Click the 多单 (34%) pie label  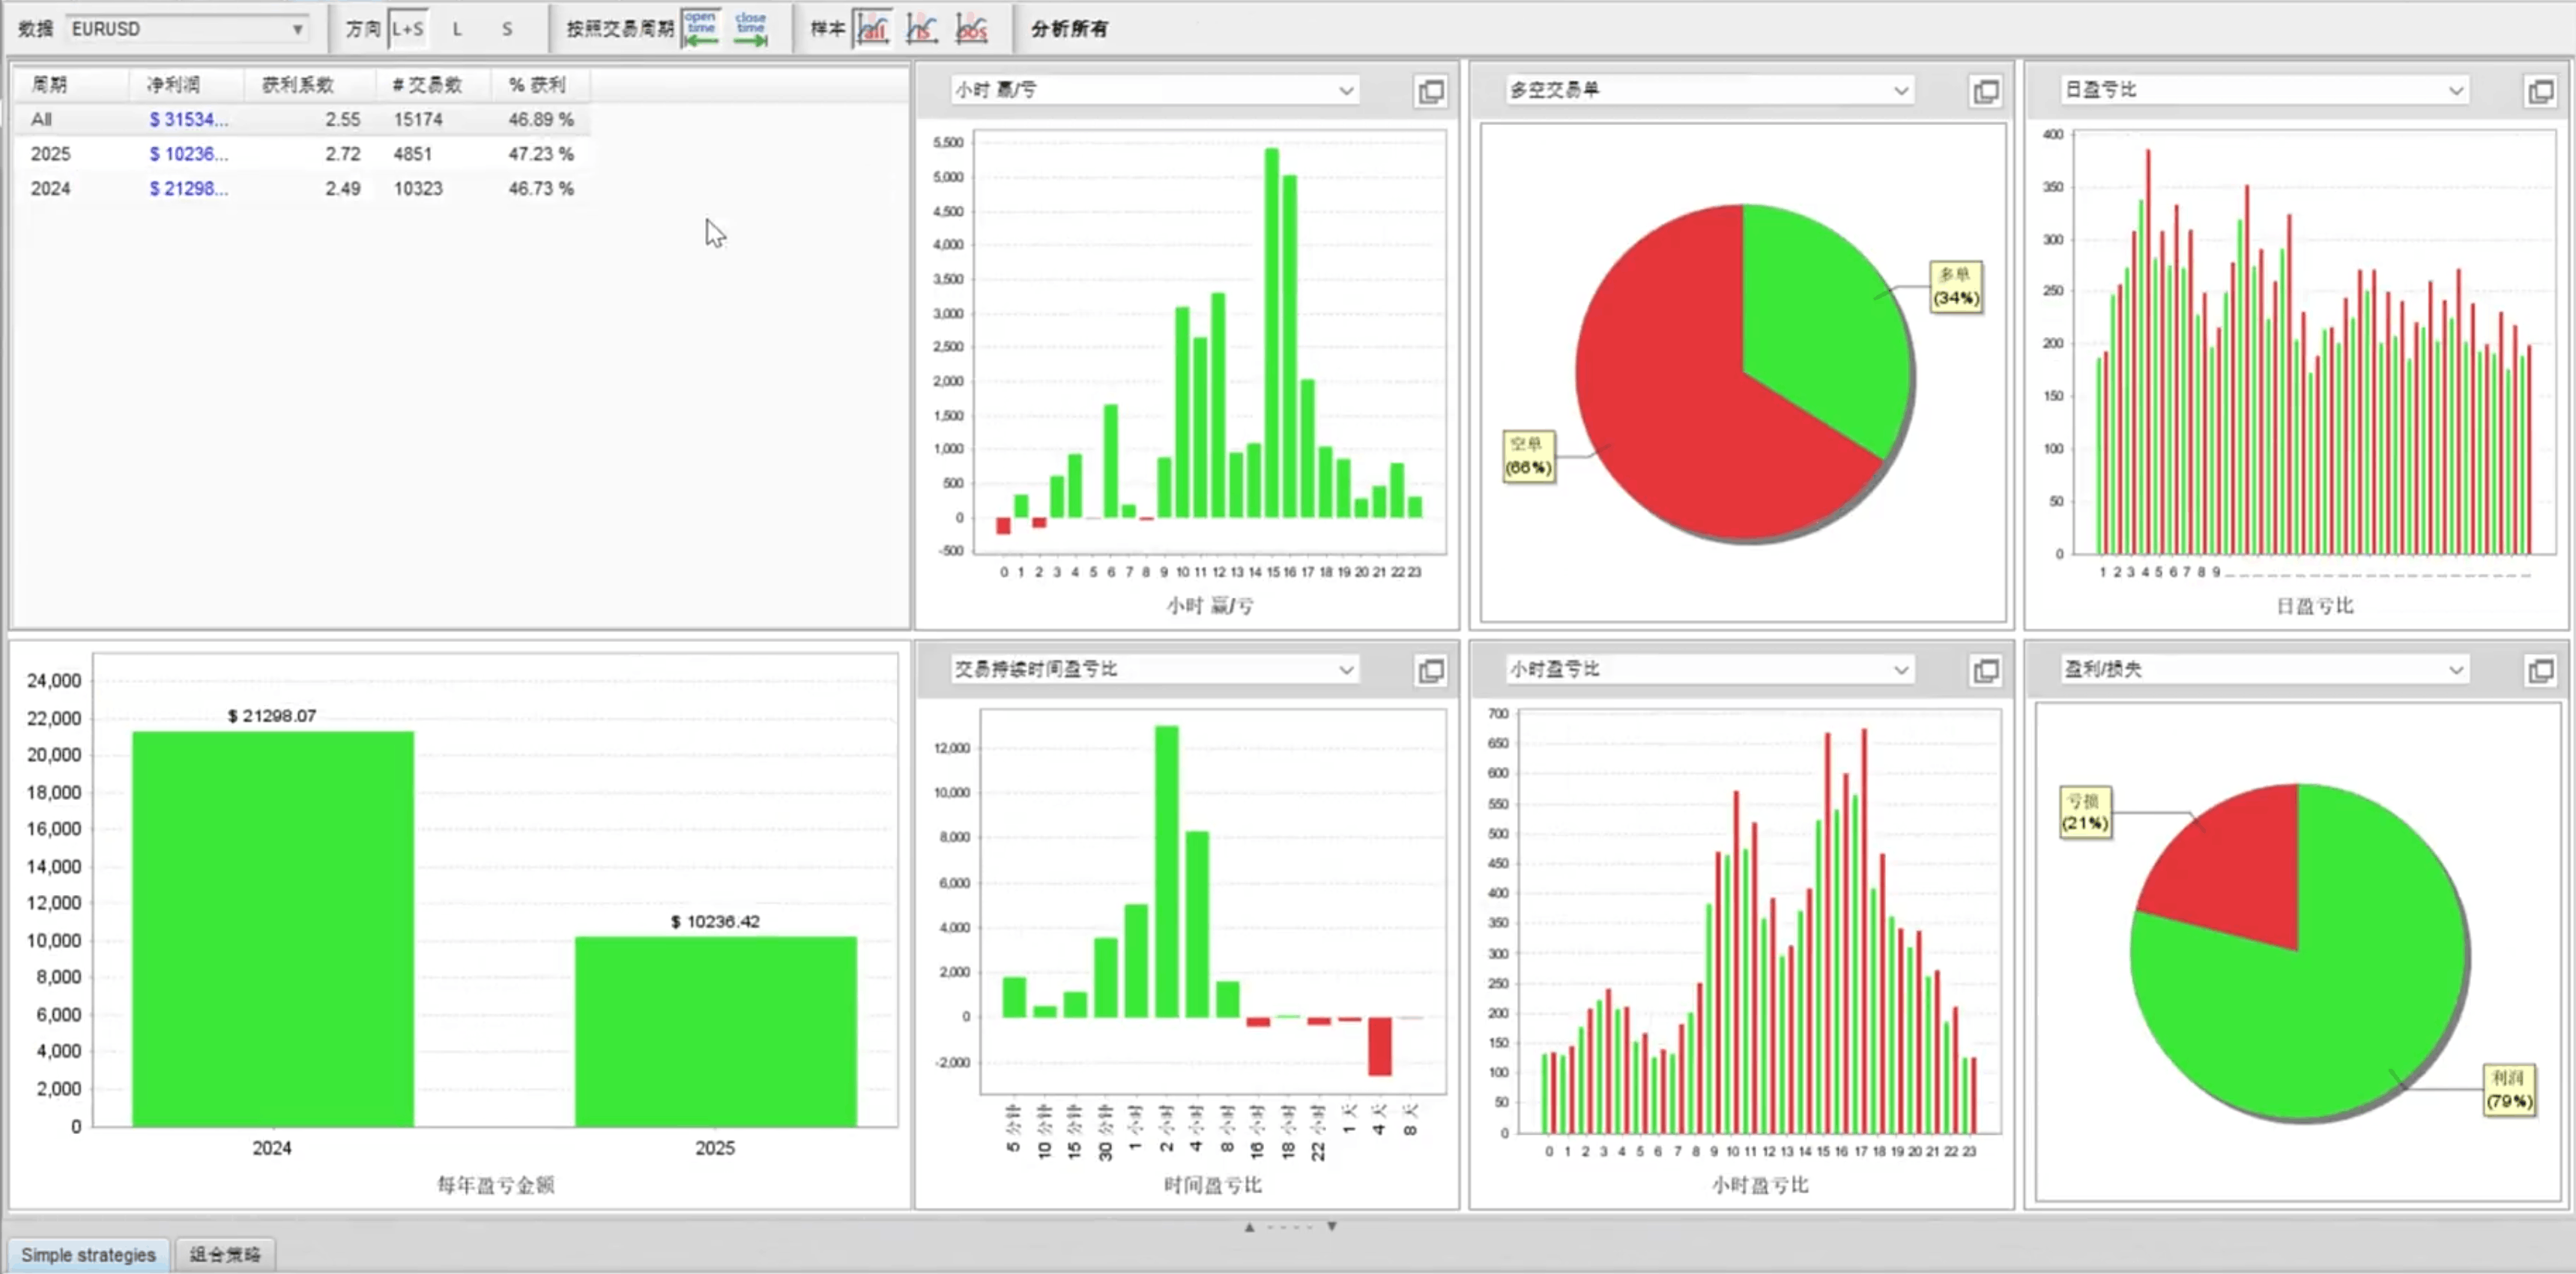[x=1956, y=287]
